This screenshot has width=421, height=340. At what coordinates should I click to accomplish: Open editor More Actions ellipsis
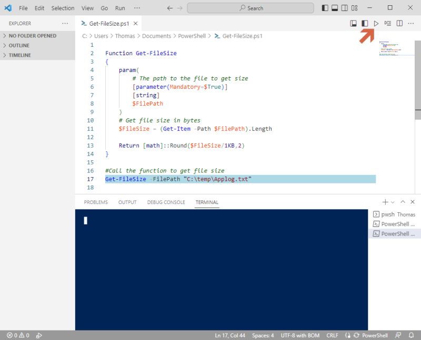click(x=410, y=23)
